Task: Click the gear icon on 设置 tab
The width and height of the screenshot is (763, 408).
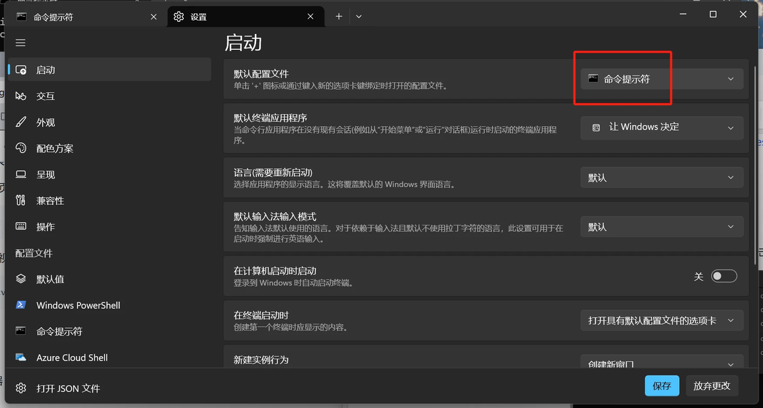Action: 179,17
